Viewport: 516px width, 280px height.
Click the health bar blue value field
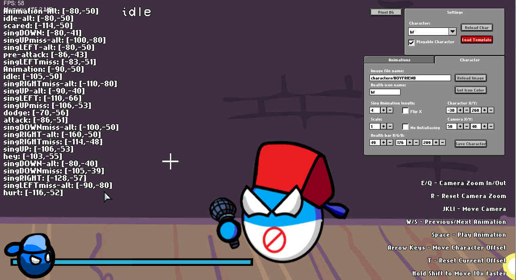[427, 142]
